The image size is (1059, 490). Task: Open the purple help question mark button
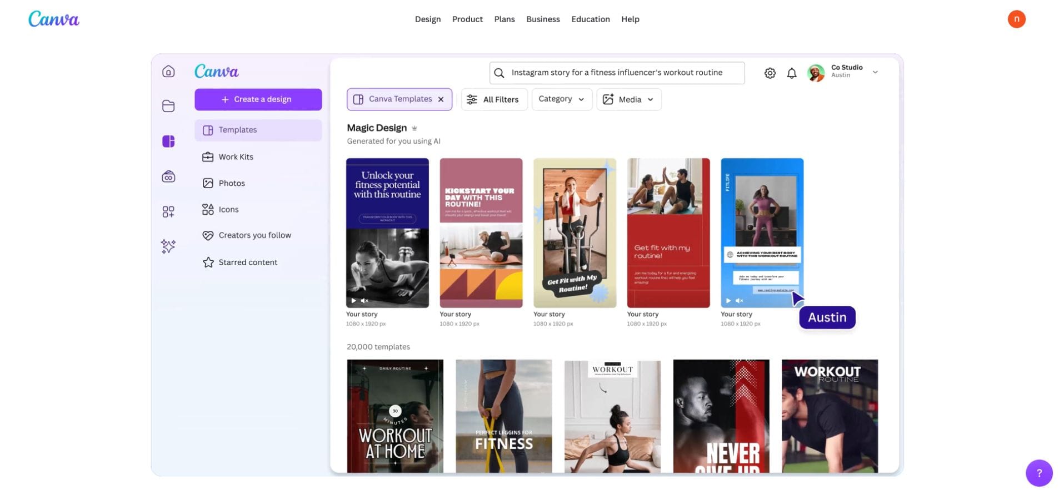[x=1038, y=473]
